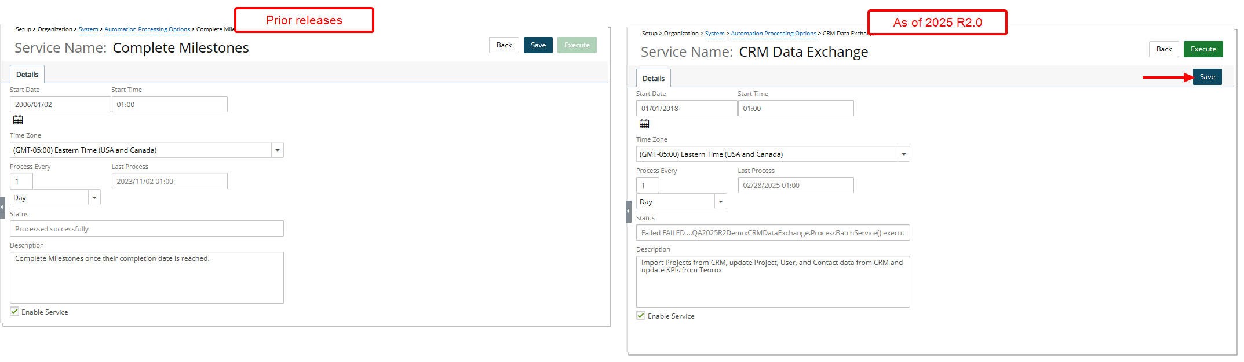Click 'CRM Data Exchange' service name heading

click(804, 52)
